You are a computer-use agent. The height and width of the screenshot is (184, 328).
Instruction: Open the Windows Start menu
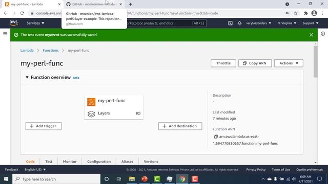click(6, 179)
